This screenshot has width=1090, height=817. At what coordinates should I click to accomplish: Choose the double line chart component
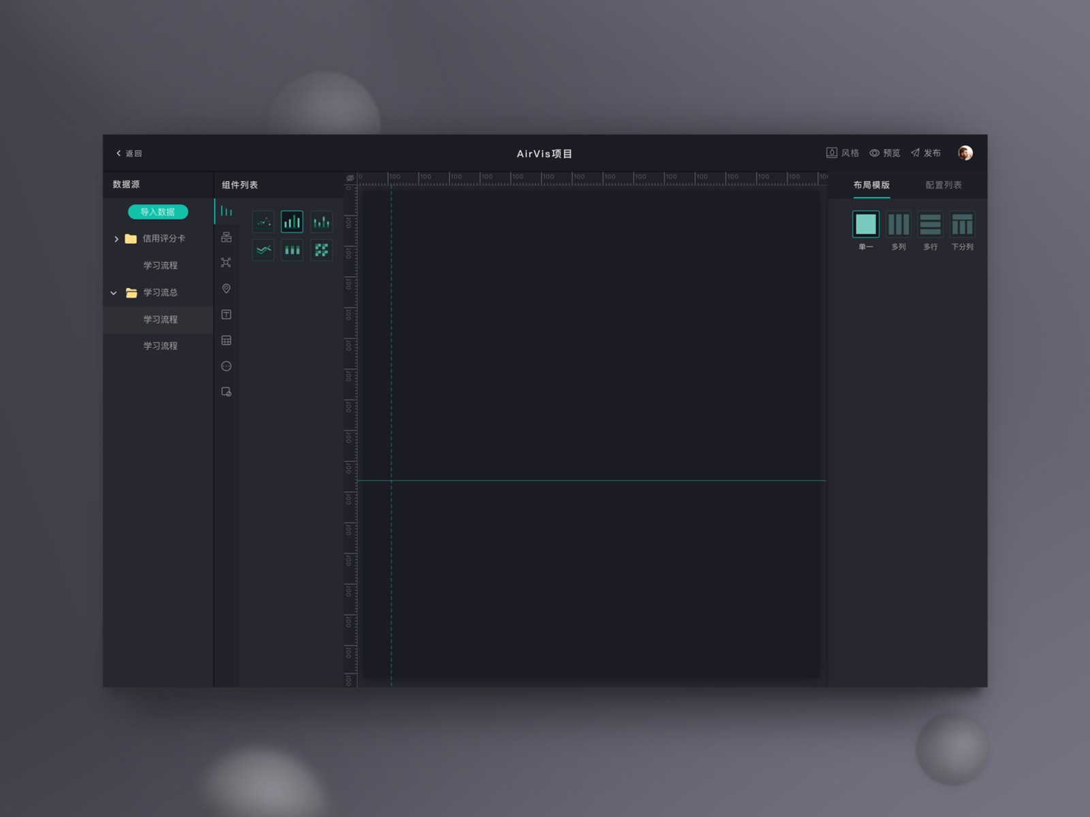pos(263,250)
